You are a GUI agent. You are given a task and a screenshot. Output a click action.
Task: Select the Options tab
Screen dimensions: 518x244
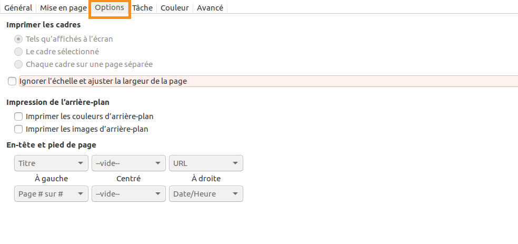[x=109, y=8]
